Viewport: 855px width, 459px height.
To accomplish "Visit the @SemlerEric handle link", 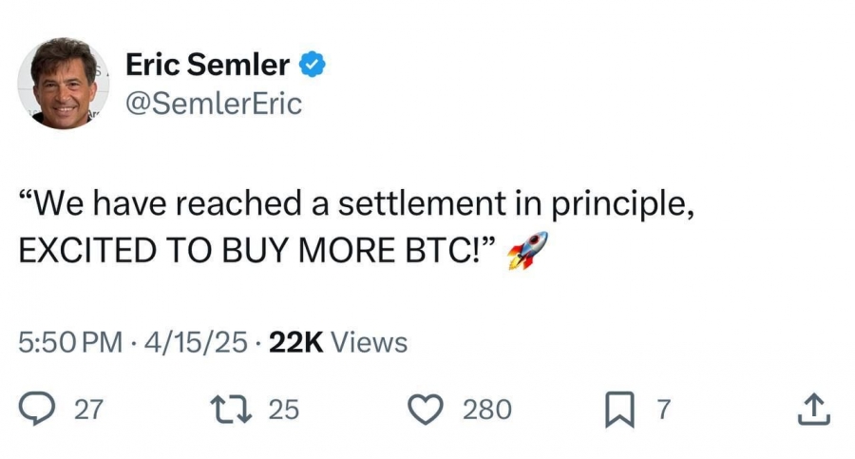I will [214, 104].
